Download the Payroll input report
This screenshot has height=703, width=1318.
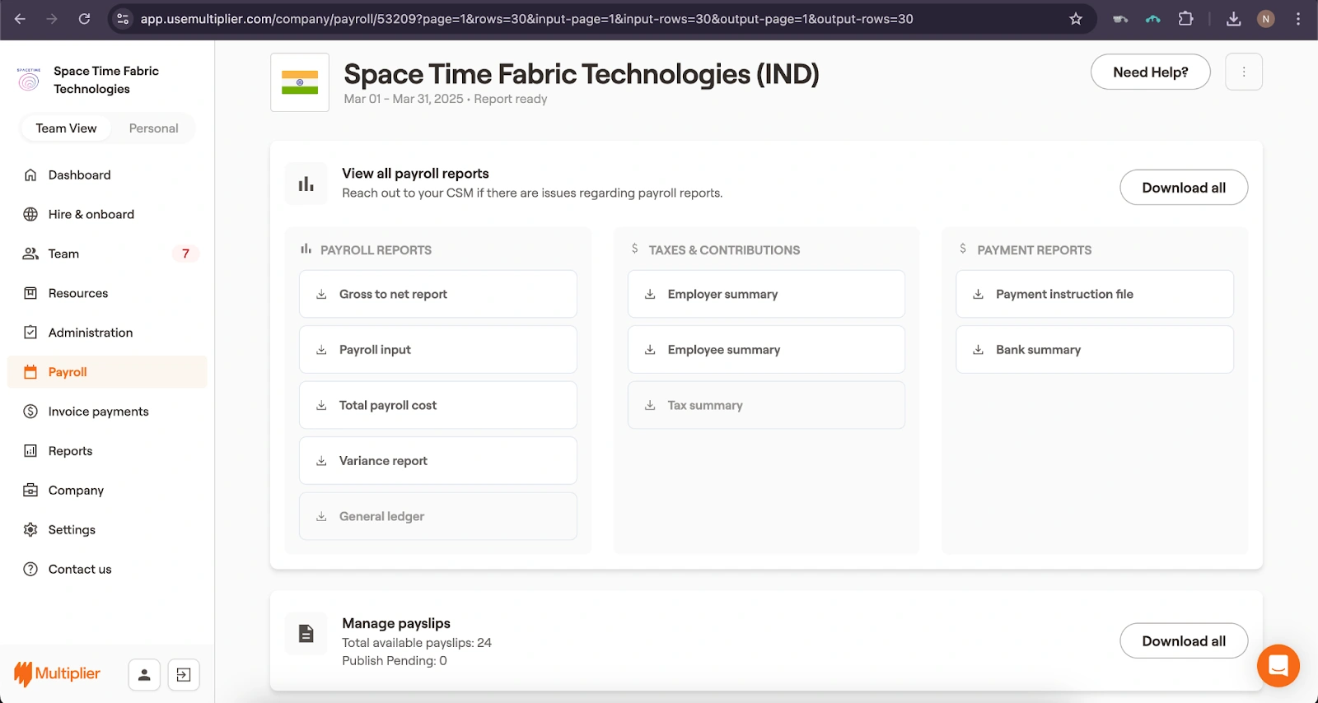[x=437, y=350]
